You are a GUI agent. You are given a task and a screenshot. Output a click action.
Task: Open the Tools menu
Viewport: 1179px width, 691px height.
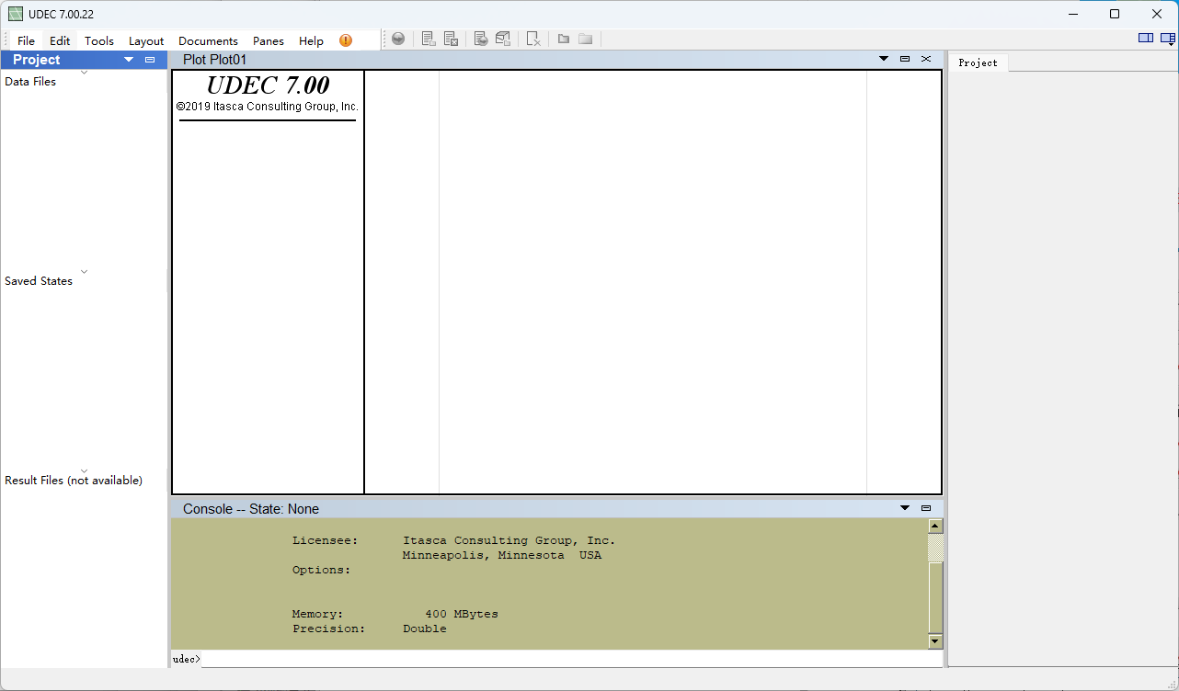tap(99, 40)
